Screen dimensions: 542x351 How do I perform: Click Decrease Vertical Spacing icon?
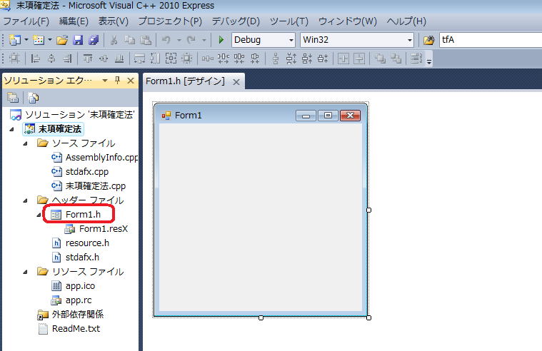[x=307, y=58]
